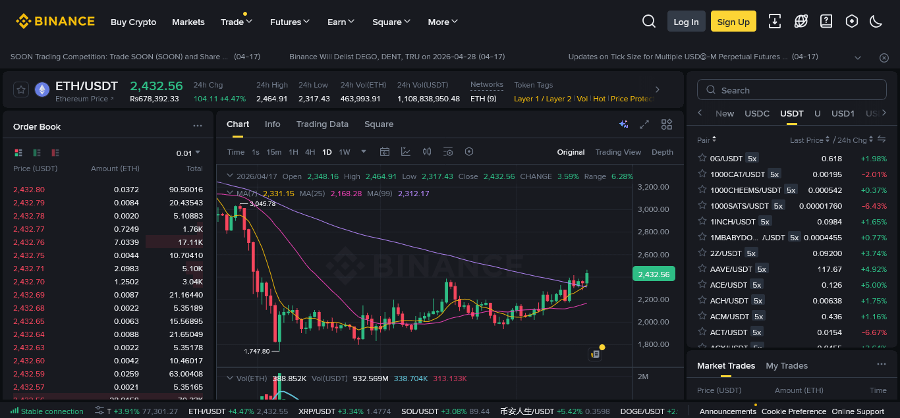Open the candlestick style icon
The image size is (900, 418).
[427, 151]
